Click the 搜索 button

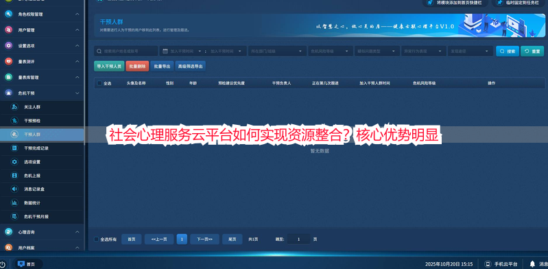508,51
